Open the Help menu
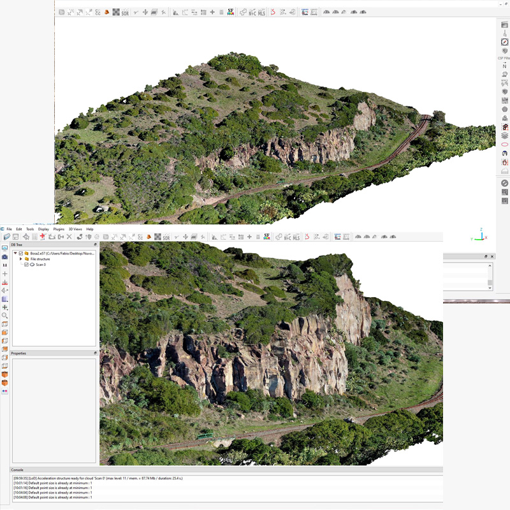Screen dimensions: 510x510 [90, 229]
